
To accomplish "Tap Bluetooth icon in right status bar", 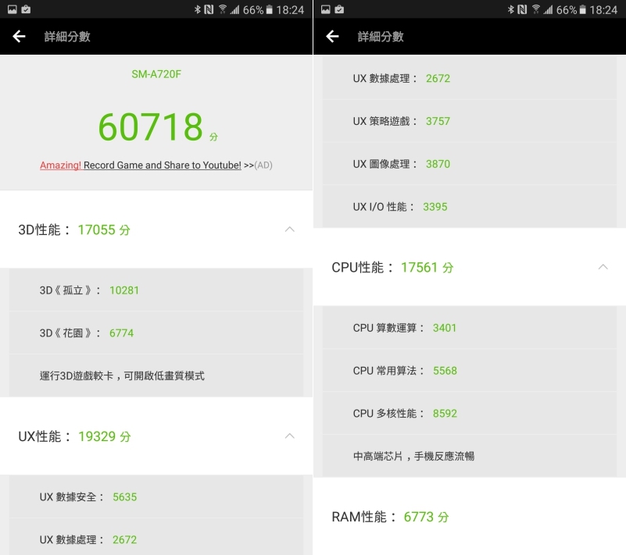I will (x=510, y=9).
